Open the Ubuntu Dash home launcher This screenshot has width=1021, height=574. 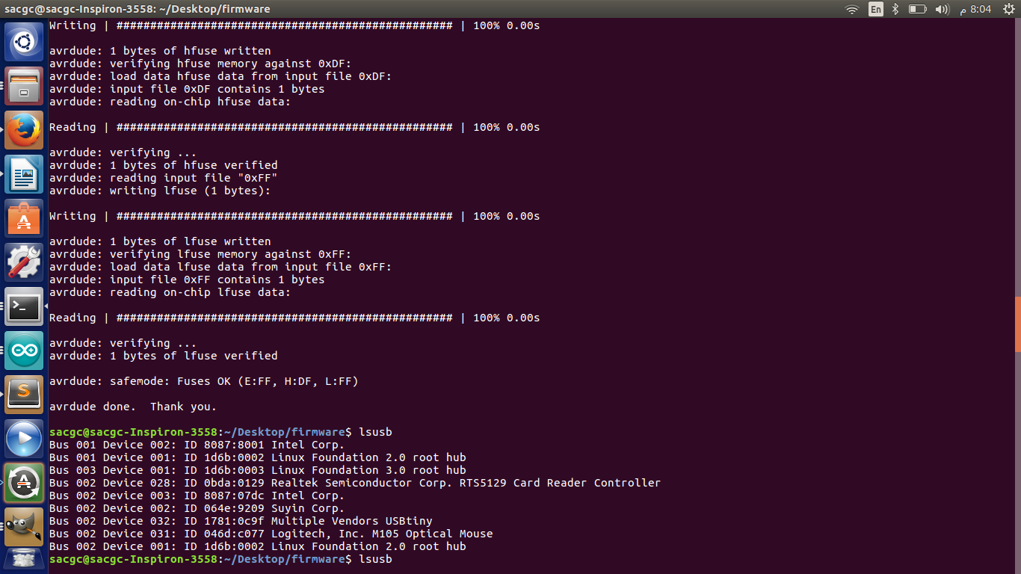[24, 42]
